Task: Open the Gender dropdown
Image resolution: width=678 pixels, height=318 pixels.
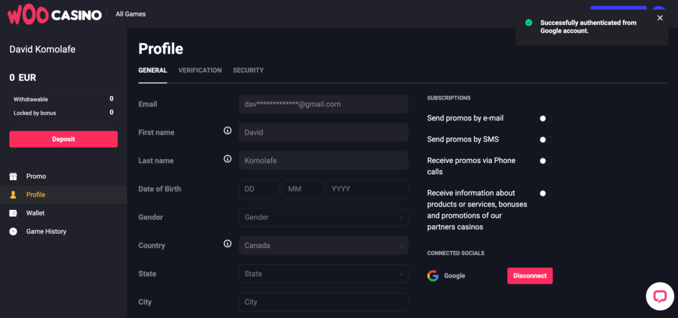Action: click(323, 217)
